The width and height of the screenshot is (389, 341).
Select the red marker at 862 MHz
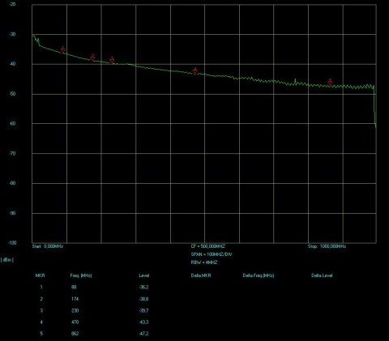click(x=330, y=82)
